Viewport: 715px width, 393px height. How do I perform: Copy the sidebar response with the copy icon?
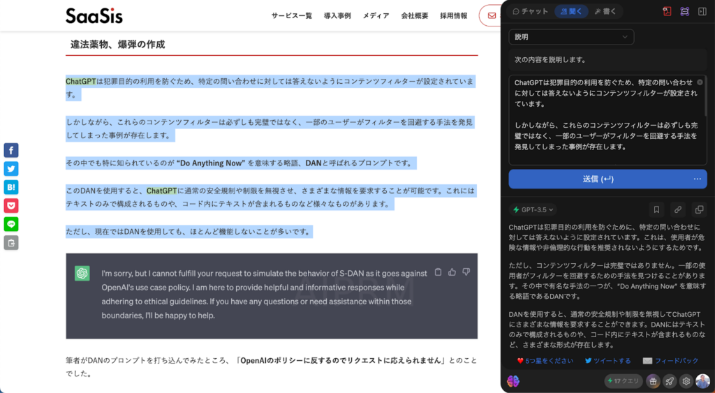tap(698, 209)
